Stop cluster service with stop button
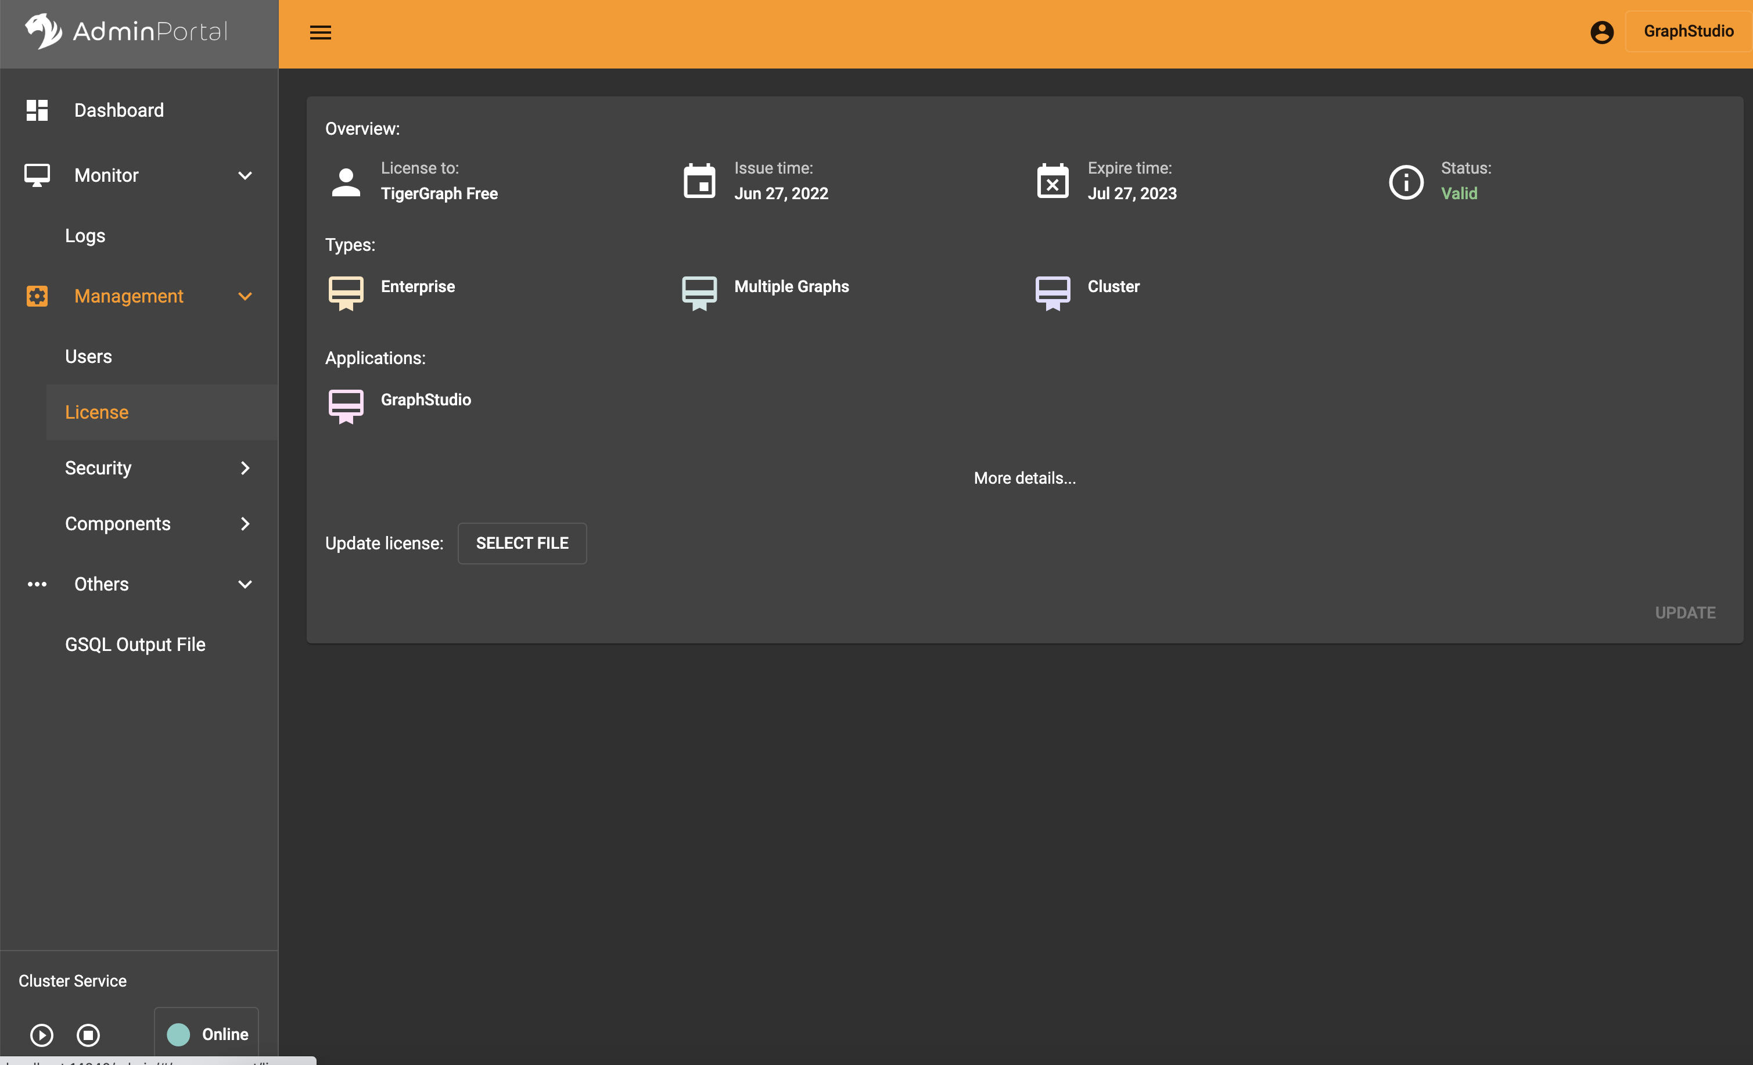 tap(88, 1034)
